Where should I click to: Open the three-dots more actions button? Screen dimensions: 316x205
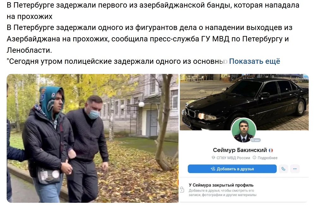295,169
